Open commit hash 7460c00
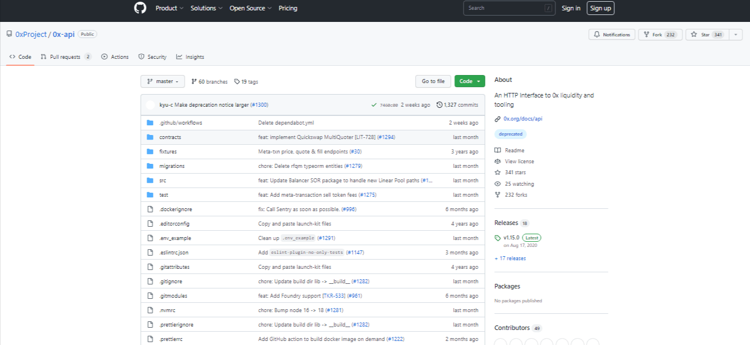The height and width of the screenshot is (345, 750). tap(389, 105)
